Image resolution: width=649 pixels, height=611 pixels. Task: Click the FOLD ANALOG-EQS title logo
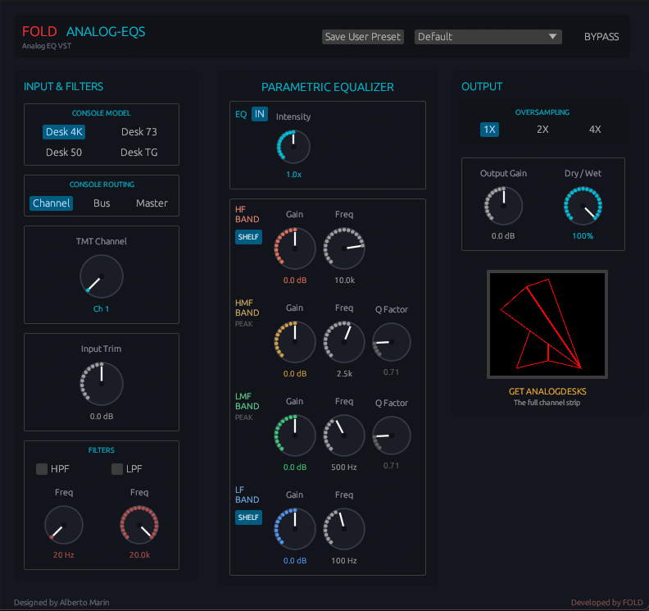(84, 31)
